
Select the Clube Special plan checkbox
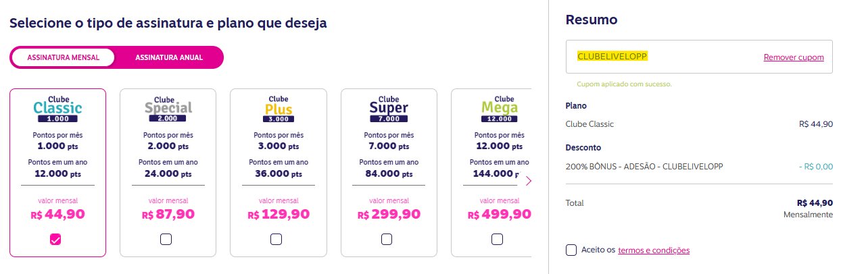(166, 239)
